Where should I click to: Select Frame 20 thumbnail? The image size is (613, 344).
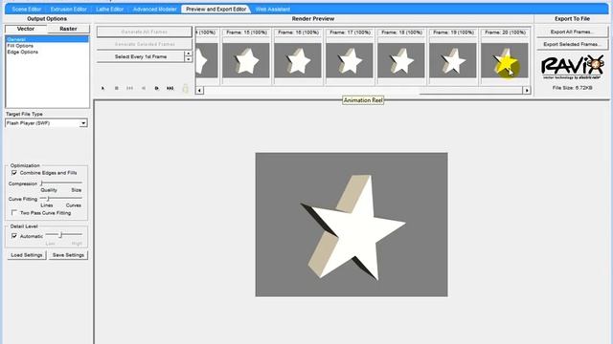(x=505, y=60)
